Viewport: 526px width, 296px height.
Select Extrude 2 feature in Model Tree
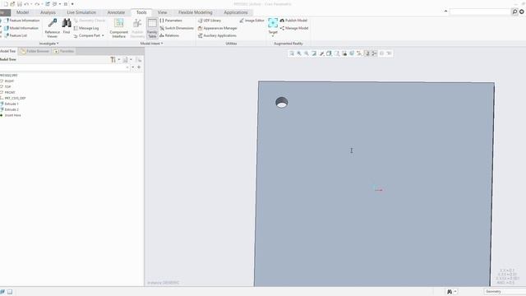click(x=9, y=109)
